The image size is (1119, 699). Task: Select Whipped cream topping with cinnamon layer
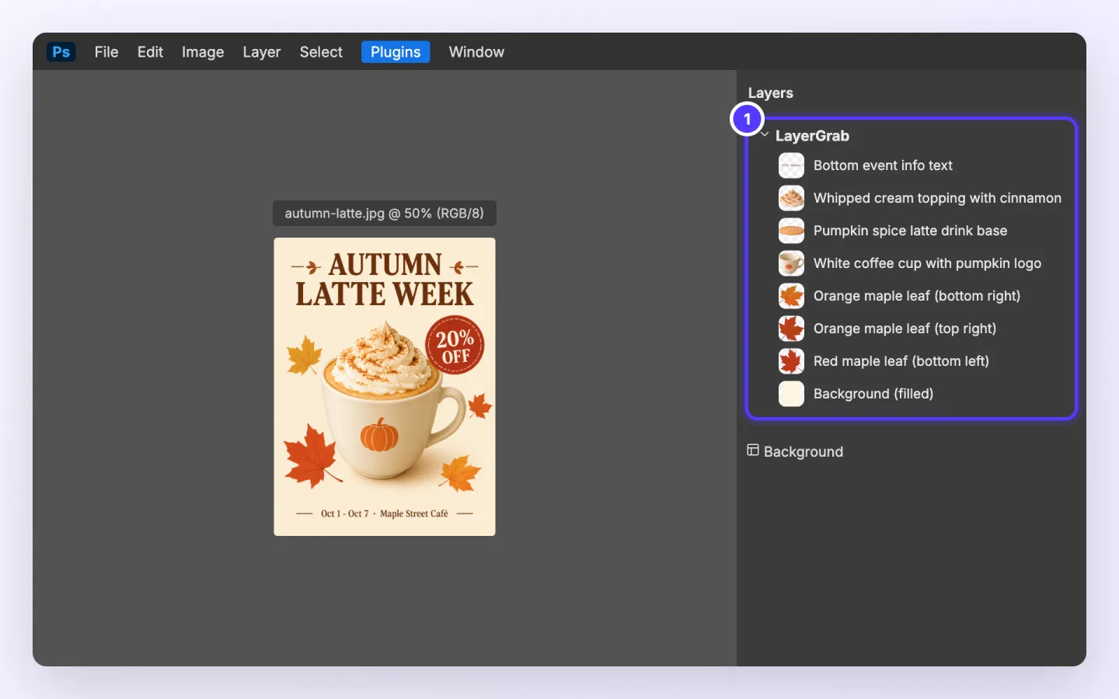tap(937, 198)
